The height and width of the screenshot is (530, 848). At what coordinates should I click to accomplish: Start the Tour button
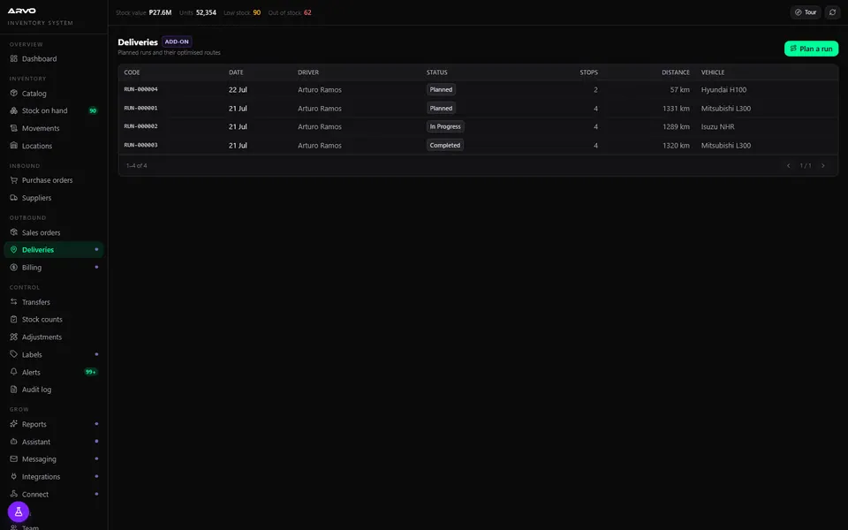click(x=806, y=11)
